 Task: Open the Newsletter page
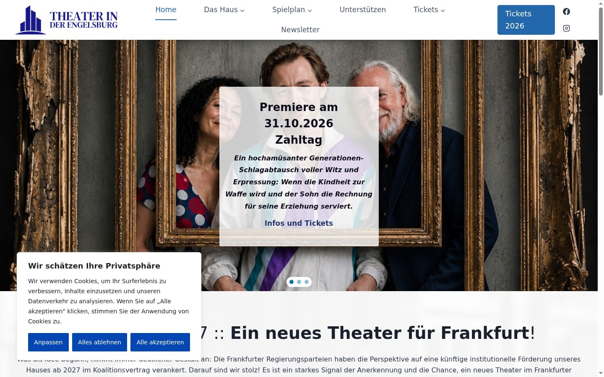pos(300,30)
